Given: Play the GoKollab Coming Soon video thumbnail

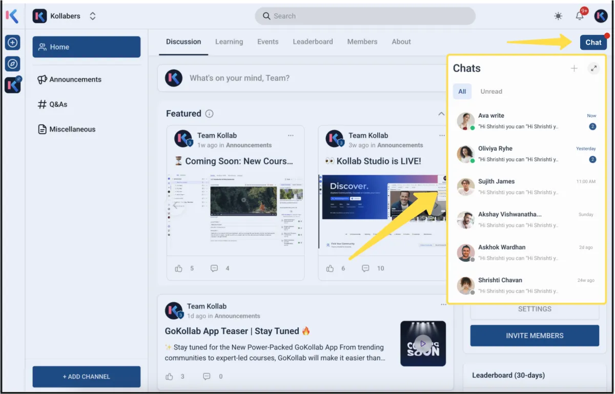Looking at the screenshot, I should pos(423,343).
